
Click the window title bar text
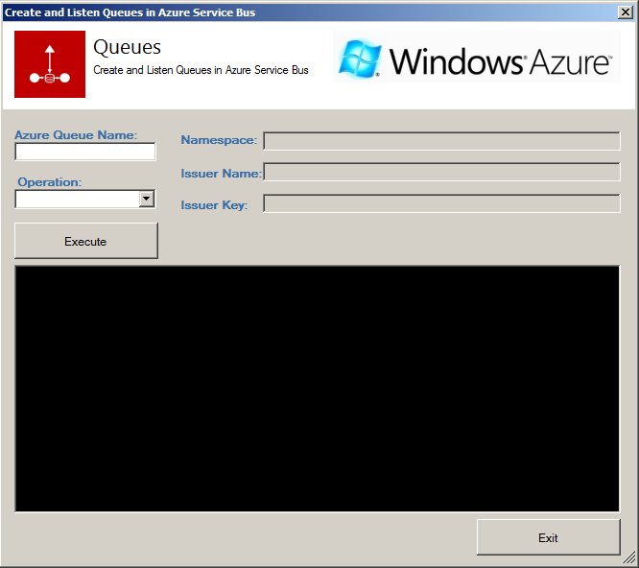tap(130, 12)
